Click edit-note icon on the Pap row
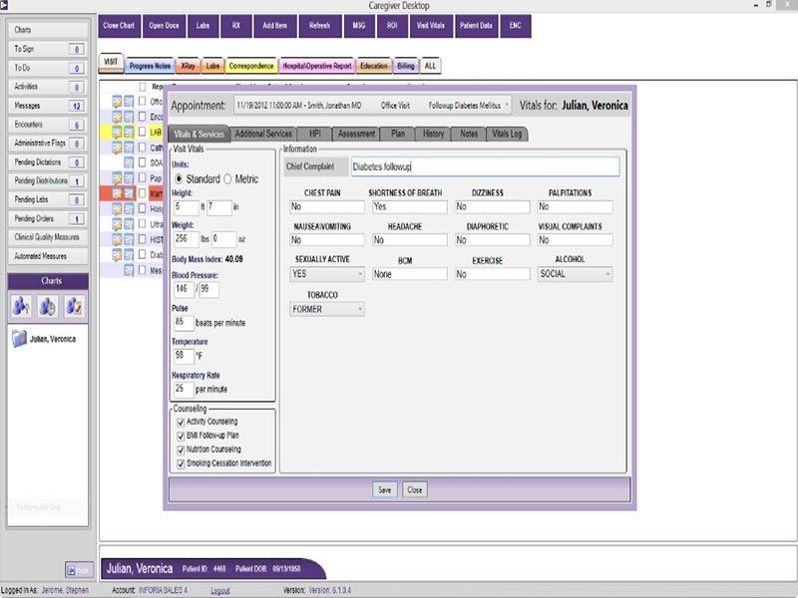The height and width of the screenshot is (598, 798). point(117,178)
